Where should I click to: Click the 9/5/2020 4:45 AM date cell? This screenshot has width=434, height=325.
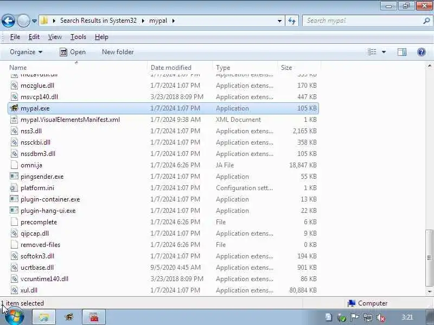click(x=175, y=268)
